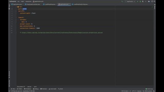164x92 pixels.
Task: Open the Run tool window
Action: pyautogui.click(x=13, y=89)
